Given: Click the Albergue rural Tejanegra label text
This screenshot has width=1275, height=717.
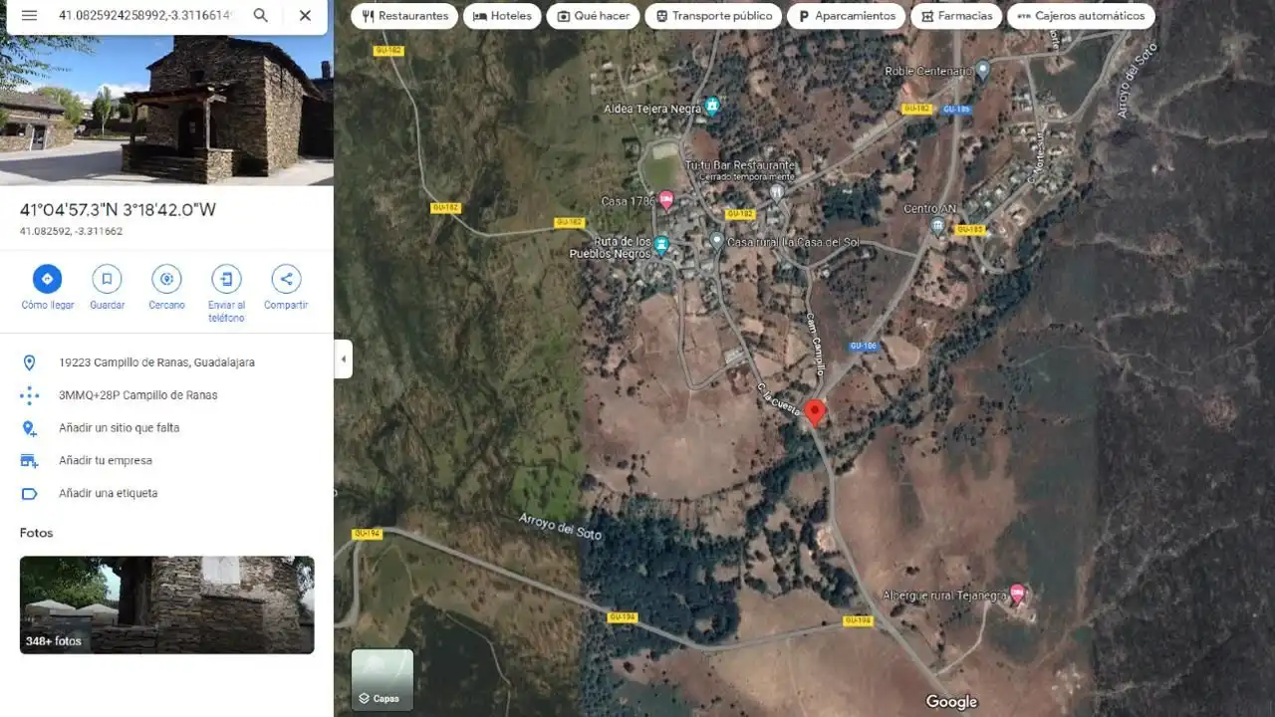Looking at the screenshot, I should pyautogui.click(x=944, y=596).
